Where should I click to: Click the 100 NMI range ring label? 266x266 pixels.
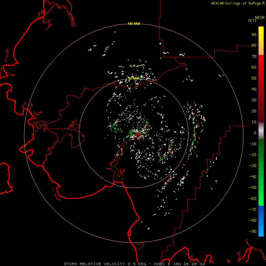click(x=134, y=24)
